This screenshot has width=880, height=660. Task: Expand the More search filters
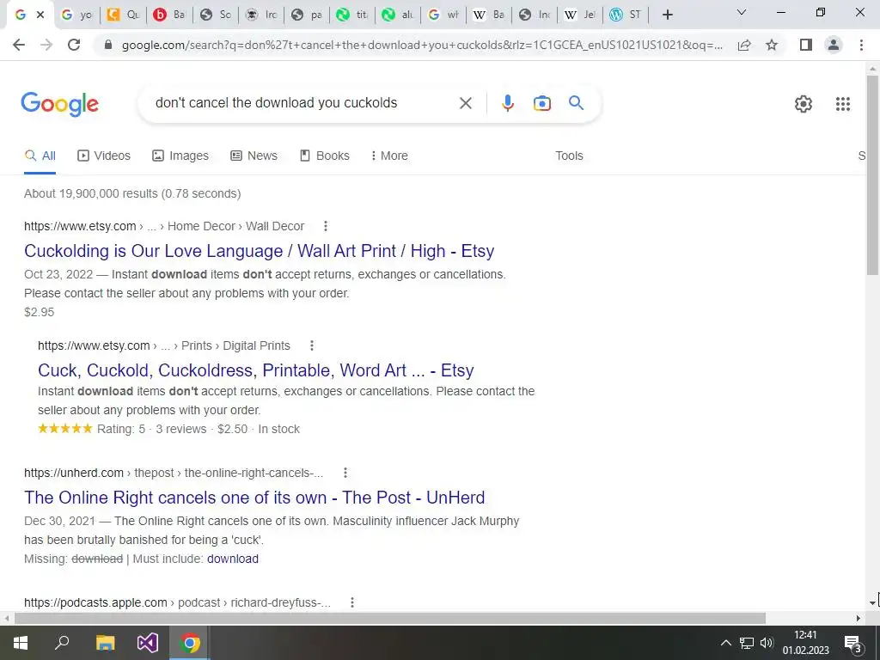[389, 156]
